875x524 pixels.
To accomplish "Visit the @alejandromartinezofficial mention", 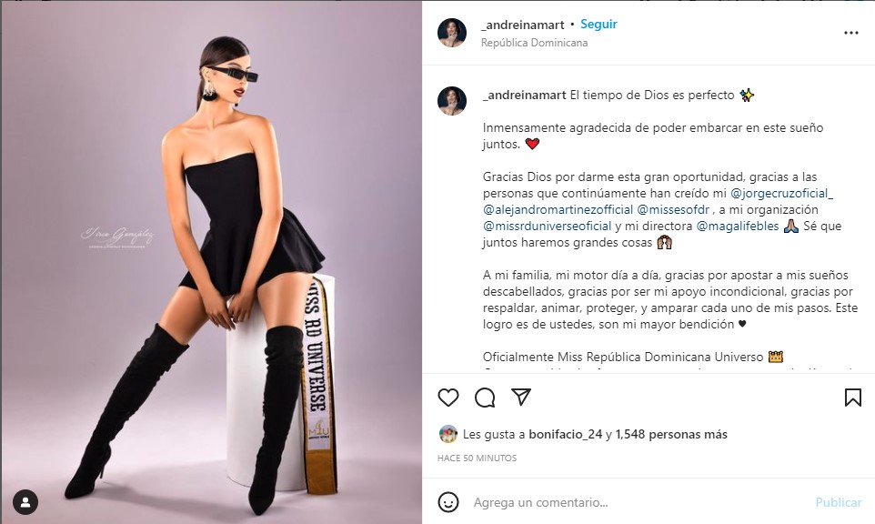I will pyautogui.click(x=558, y=209).
